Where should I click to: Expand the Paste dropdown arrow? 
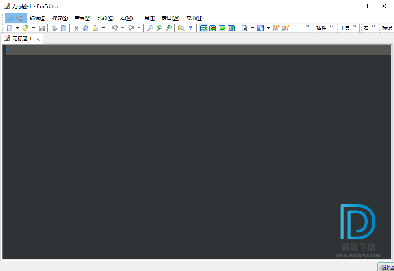[103, 28]
